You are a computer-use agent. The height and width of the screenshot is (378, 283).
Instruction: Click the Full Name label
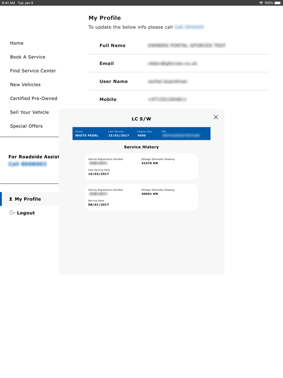(113, 46)
